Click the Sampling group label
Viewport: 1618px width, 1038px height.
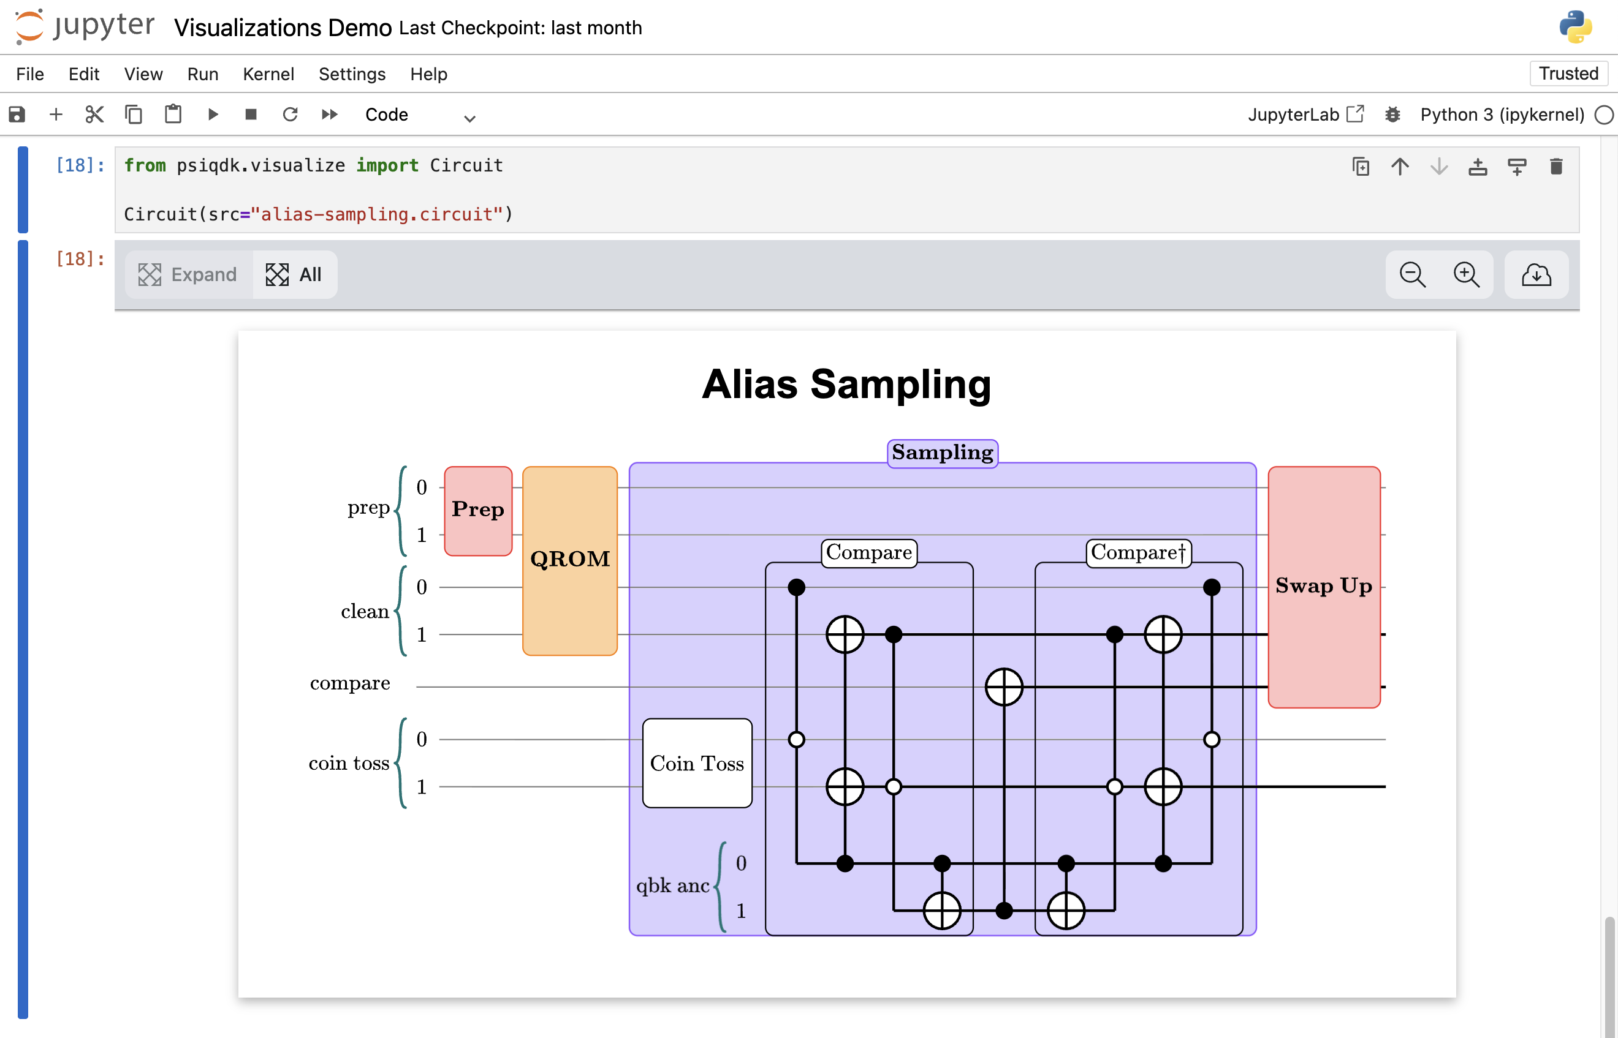(x=942, y=453)
